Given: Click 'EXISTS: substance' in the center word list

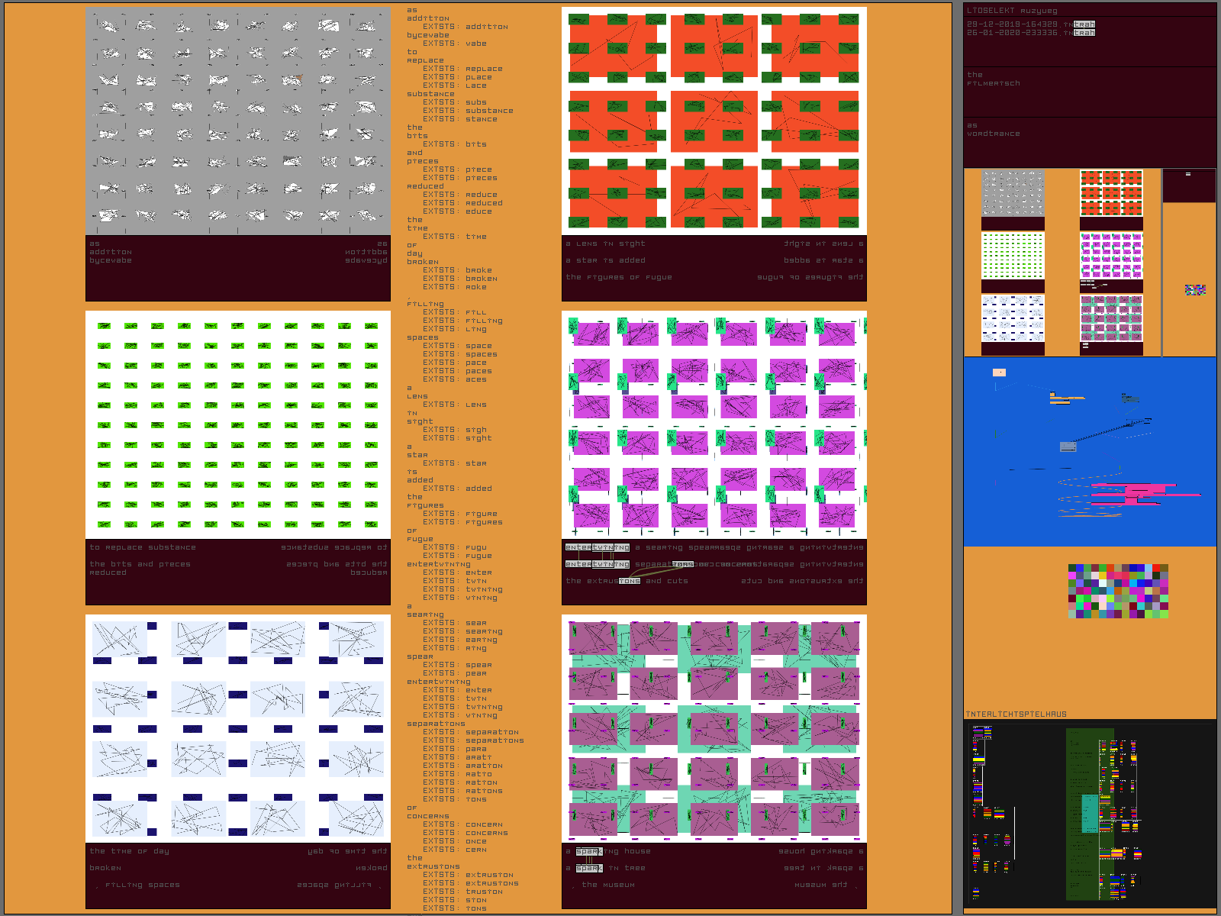Looking at the screenshot, I should pos(468,111).
